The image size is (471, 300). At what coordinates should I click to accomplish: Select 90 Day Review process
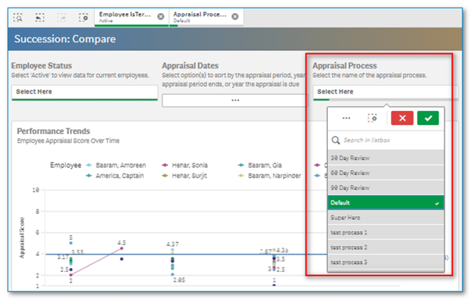point(385,188)
